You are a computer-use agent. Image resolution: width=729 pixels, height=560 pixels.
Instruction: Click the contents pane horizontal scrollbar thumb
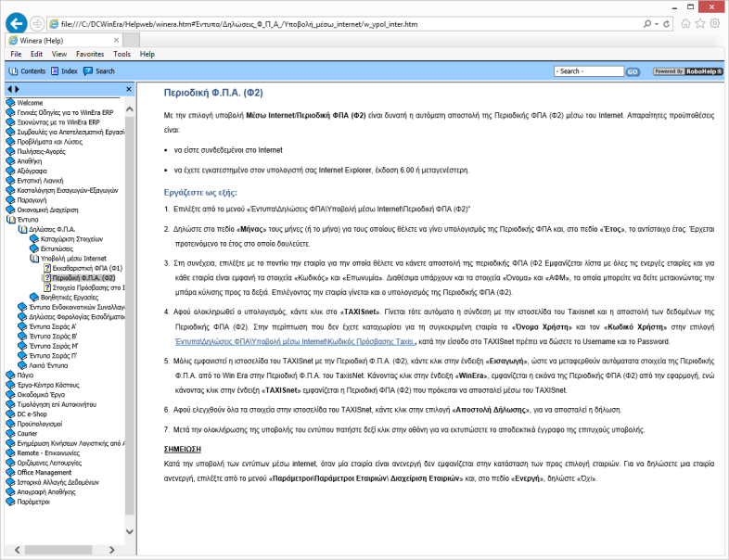pyautogui.click(x=58, y=550)
